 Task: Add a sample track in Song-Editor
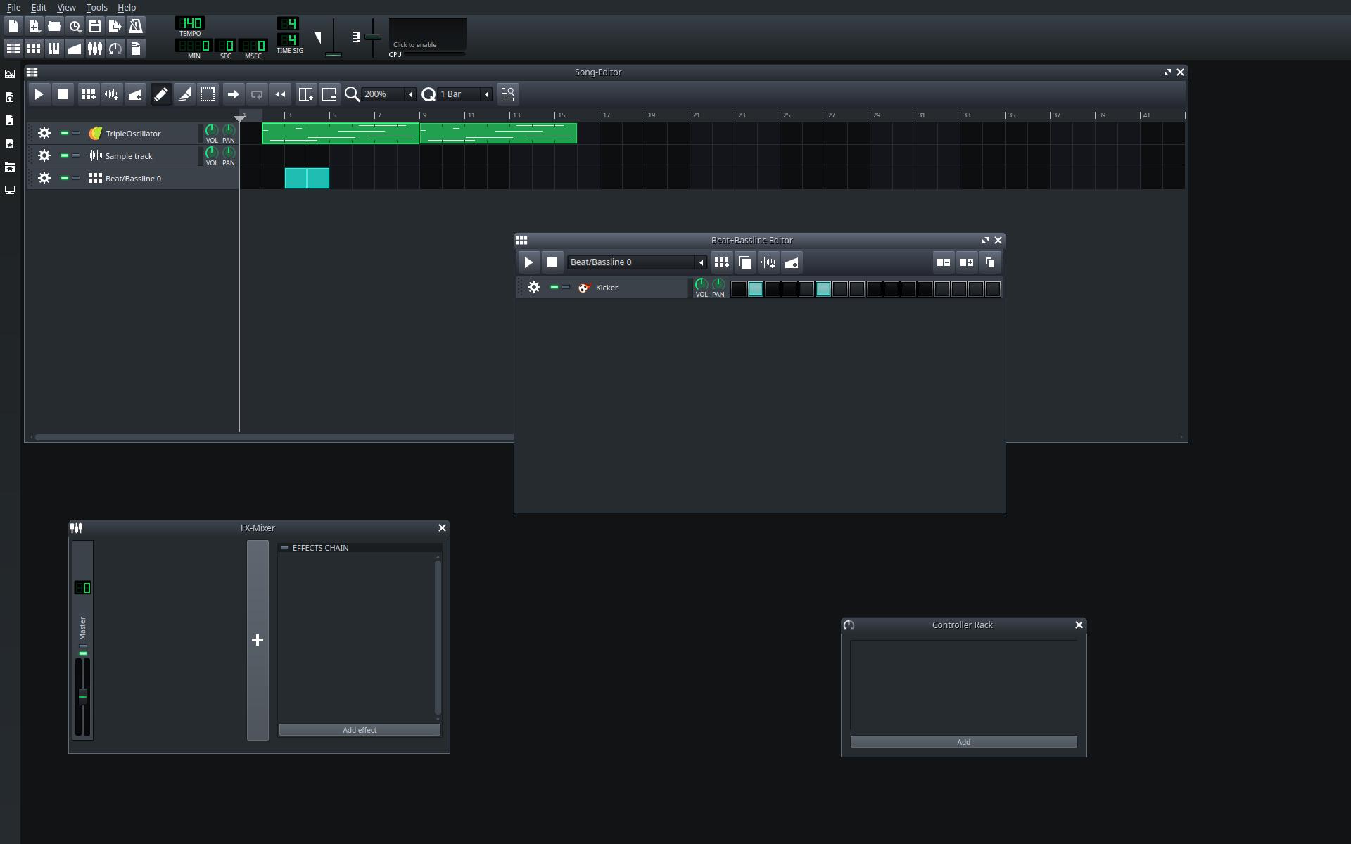(x=111, y=94)
